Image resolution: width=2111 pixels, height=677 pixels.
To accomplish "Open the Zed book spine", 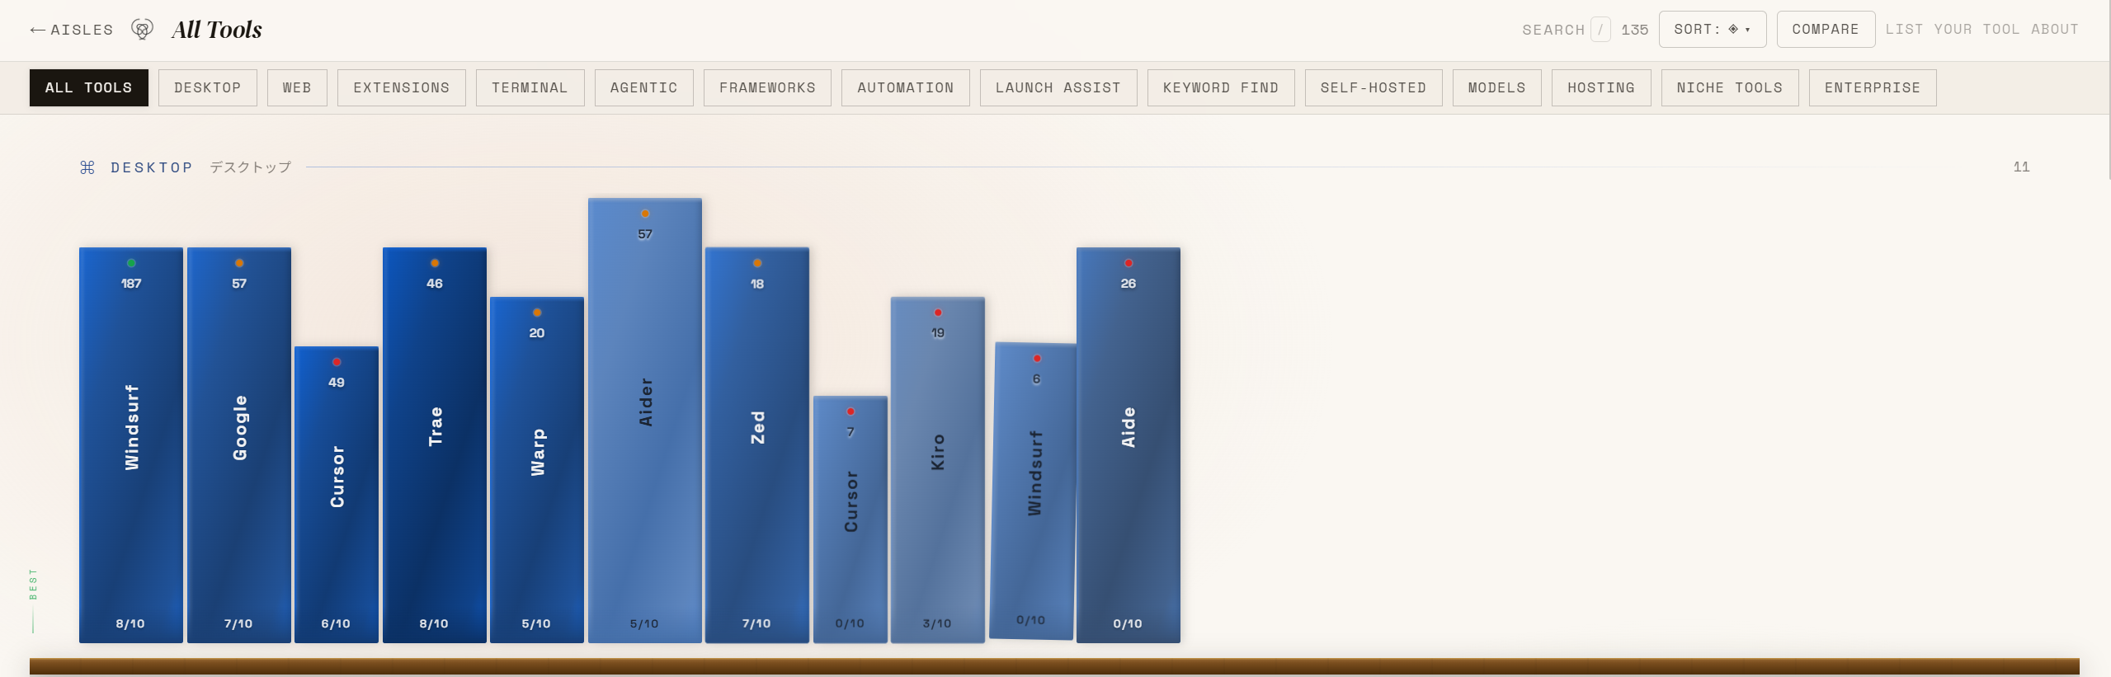I will 757,445.
